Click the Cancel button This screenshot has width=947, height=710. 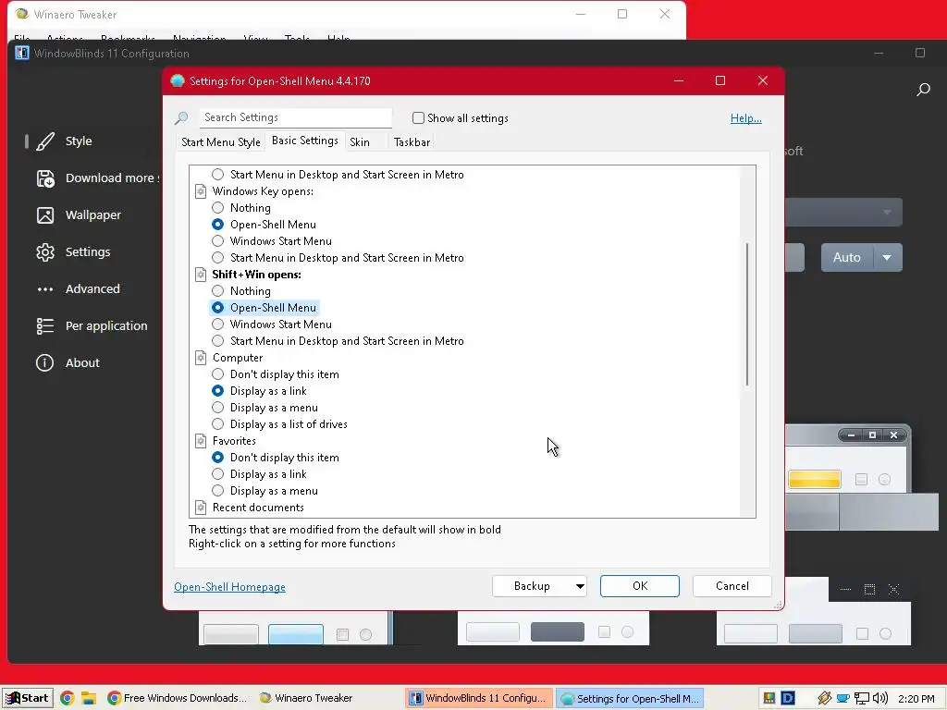[x=732, y=586]
